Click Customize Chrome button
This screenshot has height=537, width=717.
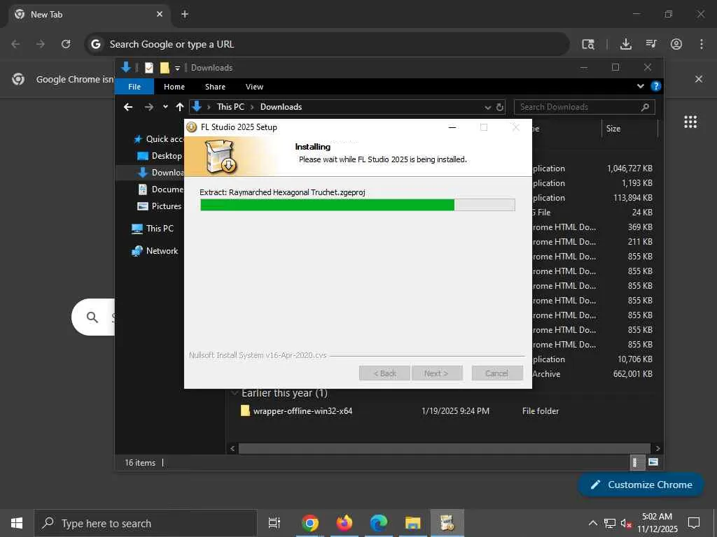point(641,485)
